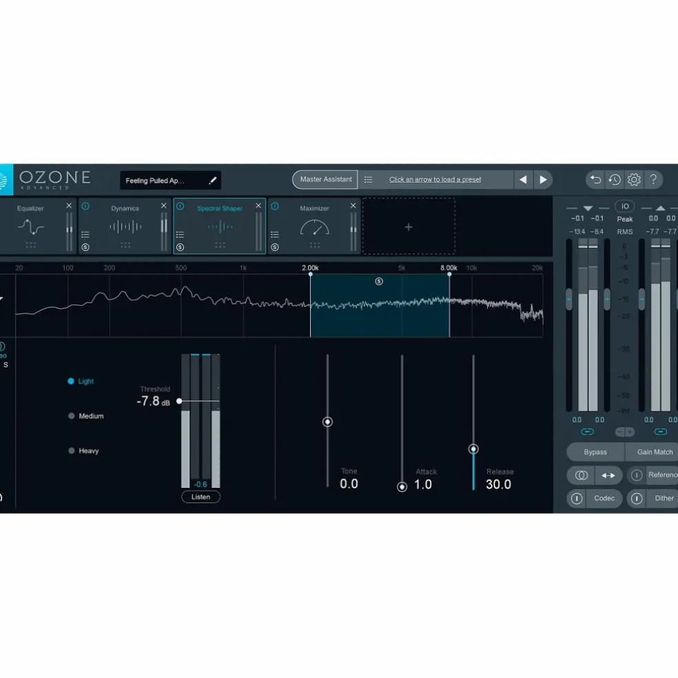
Task: Solo the Maximizer module
Action: click(x=275, y=247)
